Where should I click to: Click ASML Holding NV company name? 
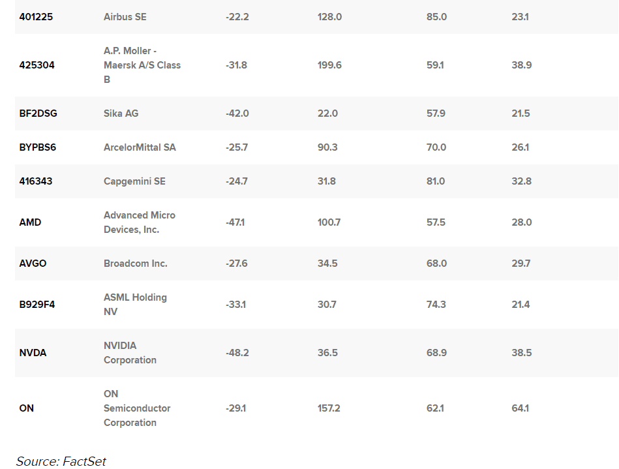coord(135,305)
